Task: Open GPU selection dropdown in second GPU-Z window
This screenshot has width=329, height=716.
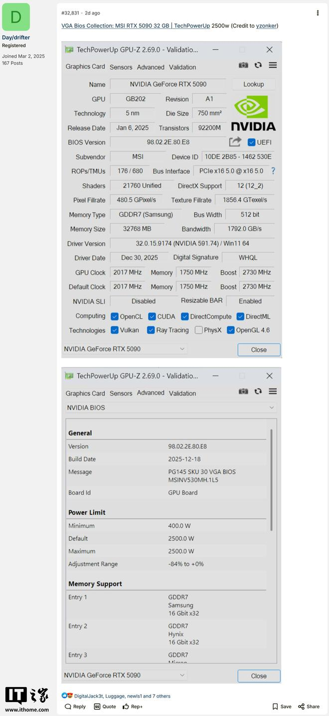Action: coord(125,675)
